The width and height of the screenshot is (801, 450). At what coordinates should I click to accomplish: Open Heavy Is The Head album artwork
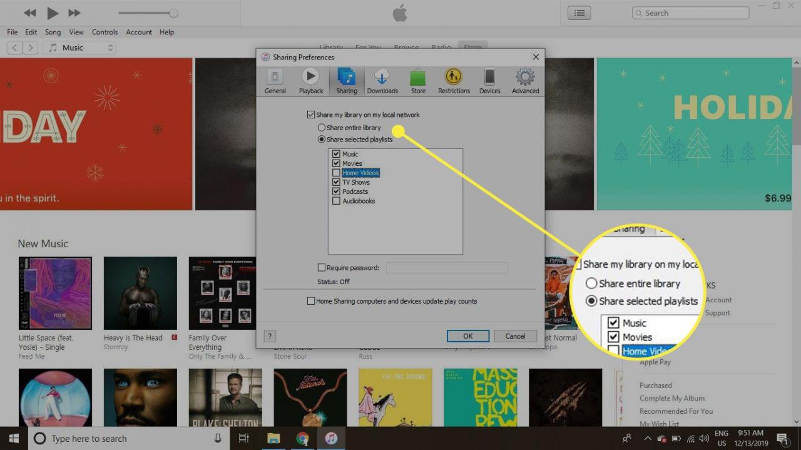140,293
